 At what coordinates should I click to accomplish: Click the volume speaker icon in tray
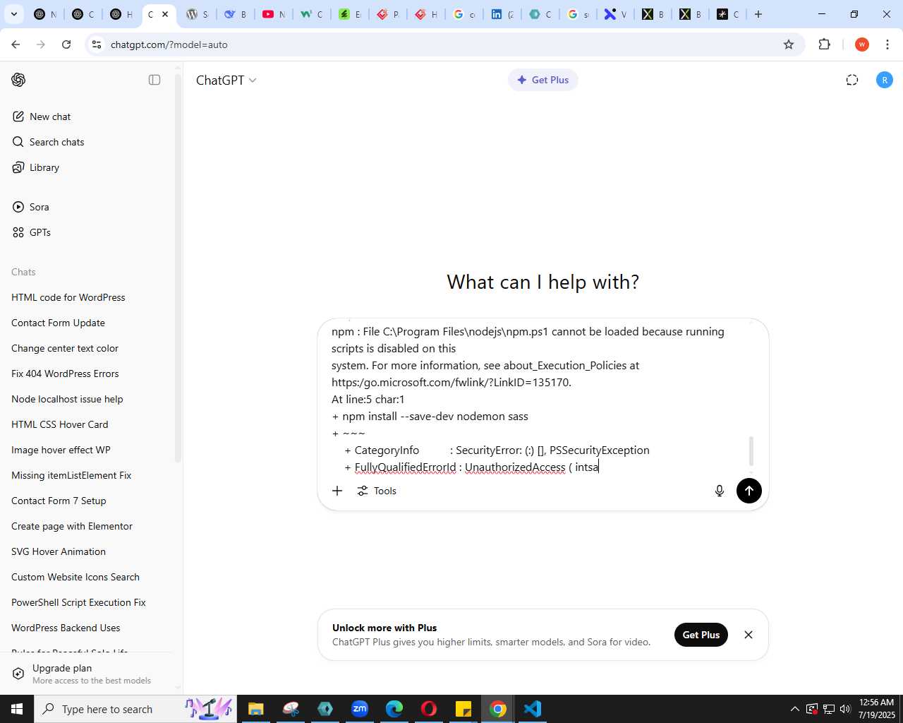(845, 709)
